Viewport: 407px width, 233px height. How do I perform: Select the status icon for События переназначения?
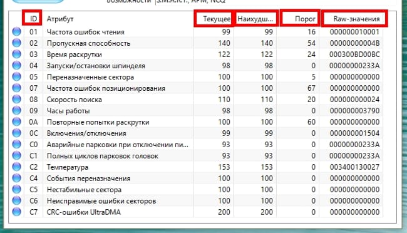click(x=17, y=178)
